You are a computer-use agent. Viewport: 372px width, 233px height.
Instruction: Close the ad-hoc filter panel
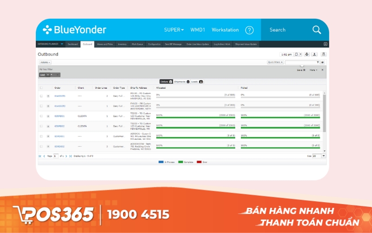(322, 70)
